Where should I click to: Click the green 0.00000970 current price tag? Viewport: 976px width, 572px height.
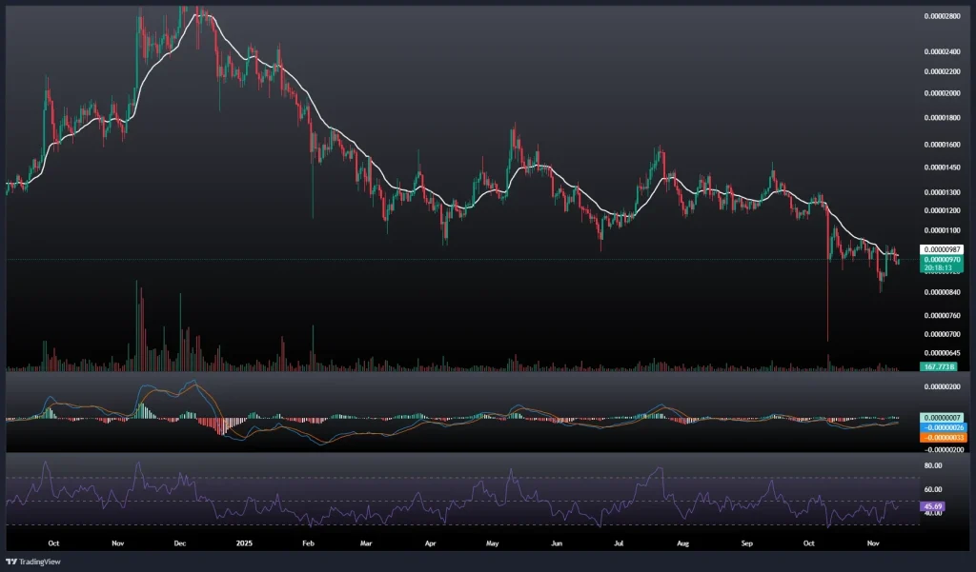click(940, 259)
